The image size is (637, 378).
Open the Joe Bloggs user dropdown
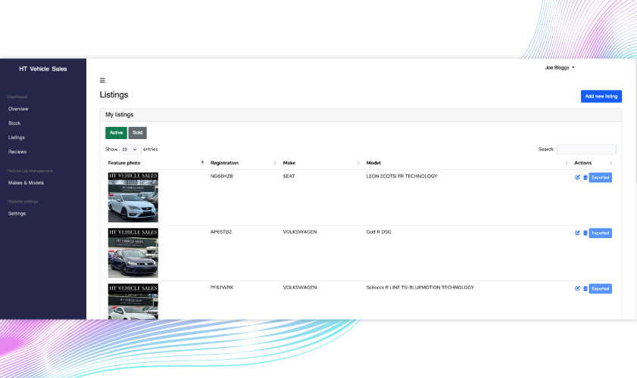coord(560,68)
